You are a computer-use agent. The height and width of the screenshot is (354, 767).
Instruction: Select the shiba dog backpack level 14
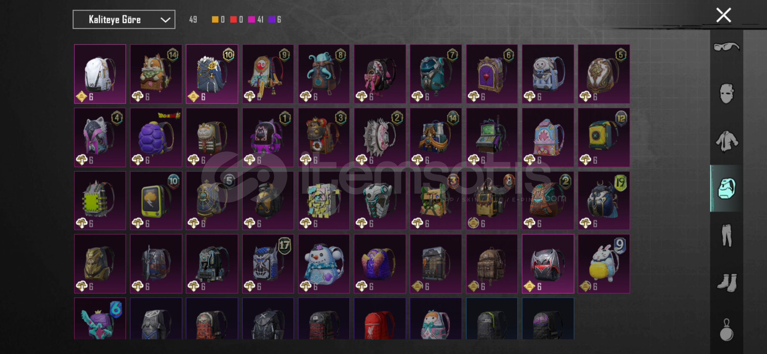pos(156,74)
